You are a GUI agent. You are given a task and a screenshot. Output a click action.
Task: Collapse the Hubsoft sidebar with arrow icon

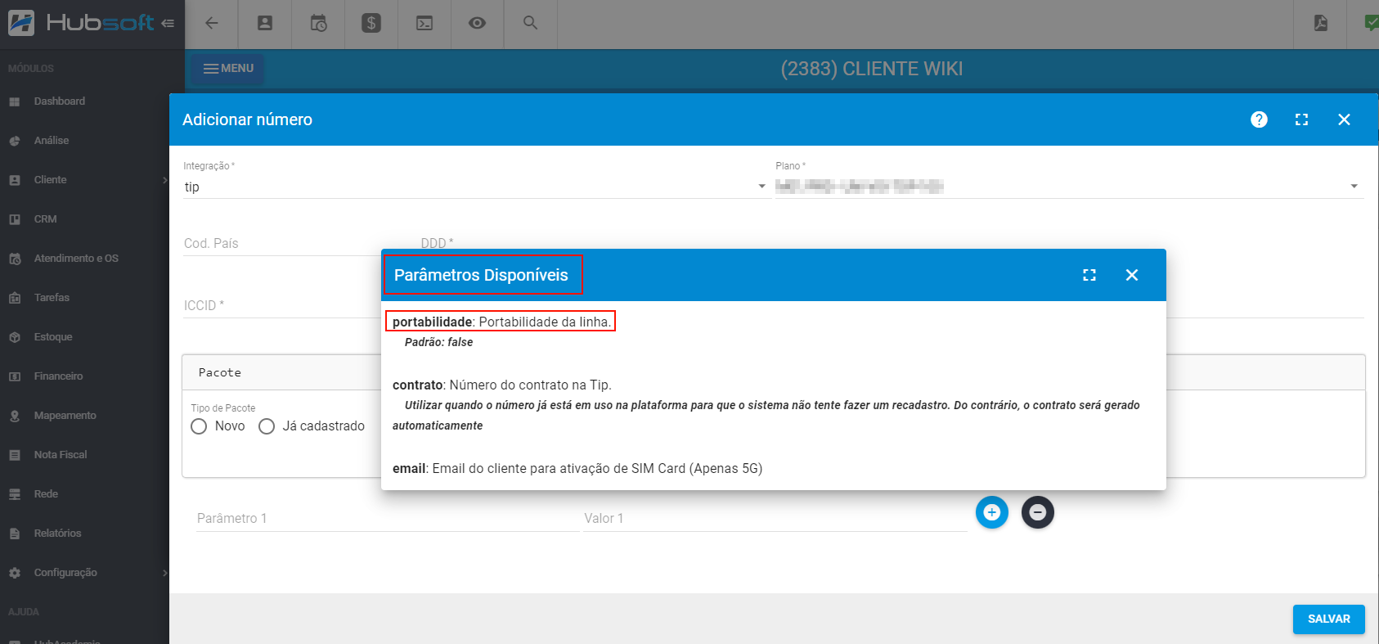(168, 24)
